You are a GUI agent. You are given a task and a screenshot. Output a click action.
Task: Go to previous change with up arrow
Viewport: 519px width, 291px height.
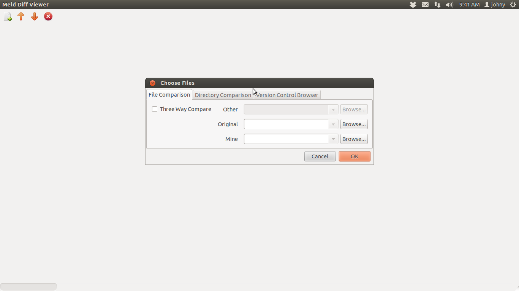21,17
